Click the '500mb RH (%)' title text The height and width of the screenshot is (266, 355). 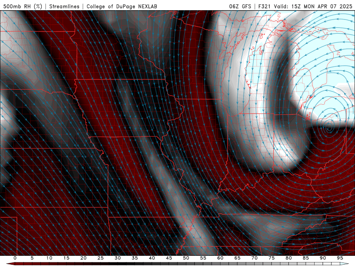[23, 6]
